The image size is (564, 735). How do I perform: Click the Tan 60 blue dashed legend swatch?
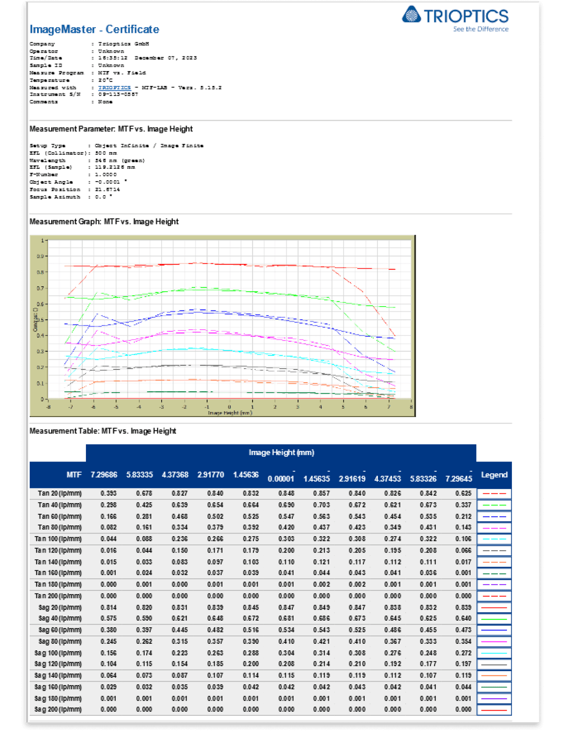(x=494, y=516)
